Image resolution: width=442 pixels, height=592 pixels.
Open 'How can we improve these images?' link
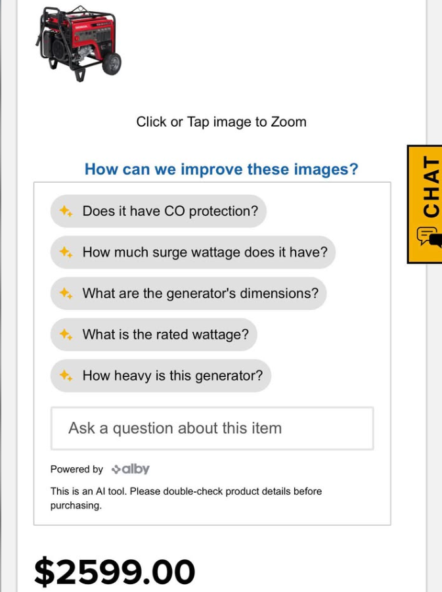(x=221, y=170)
